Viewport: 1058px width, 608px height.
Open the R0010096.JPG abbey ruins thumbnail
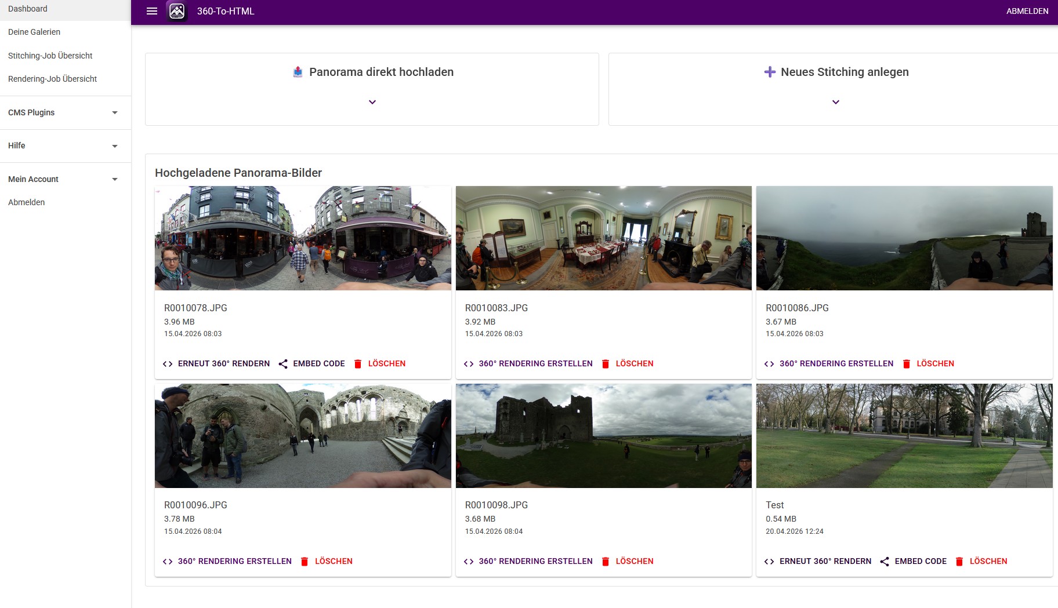pyautogui.click(x=303, y=436)
